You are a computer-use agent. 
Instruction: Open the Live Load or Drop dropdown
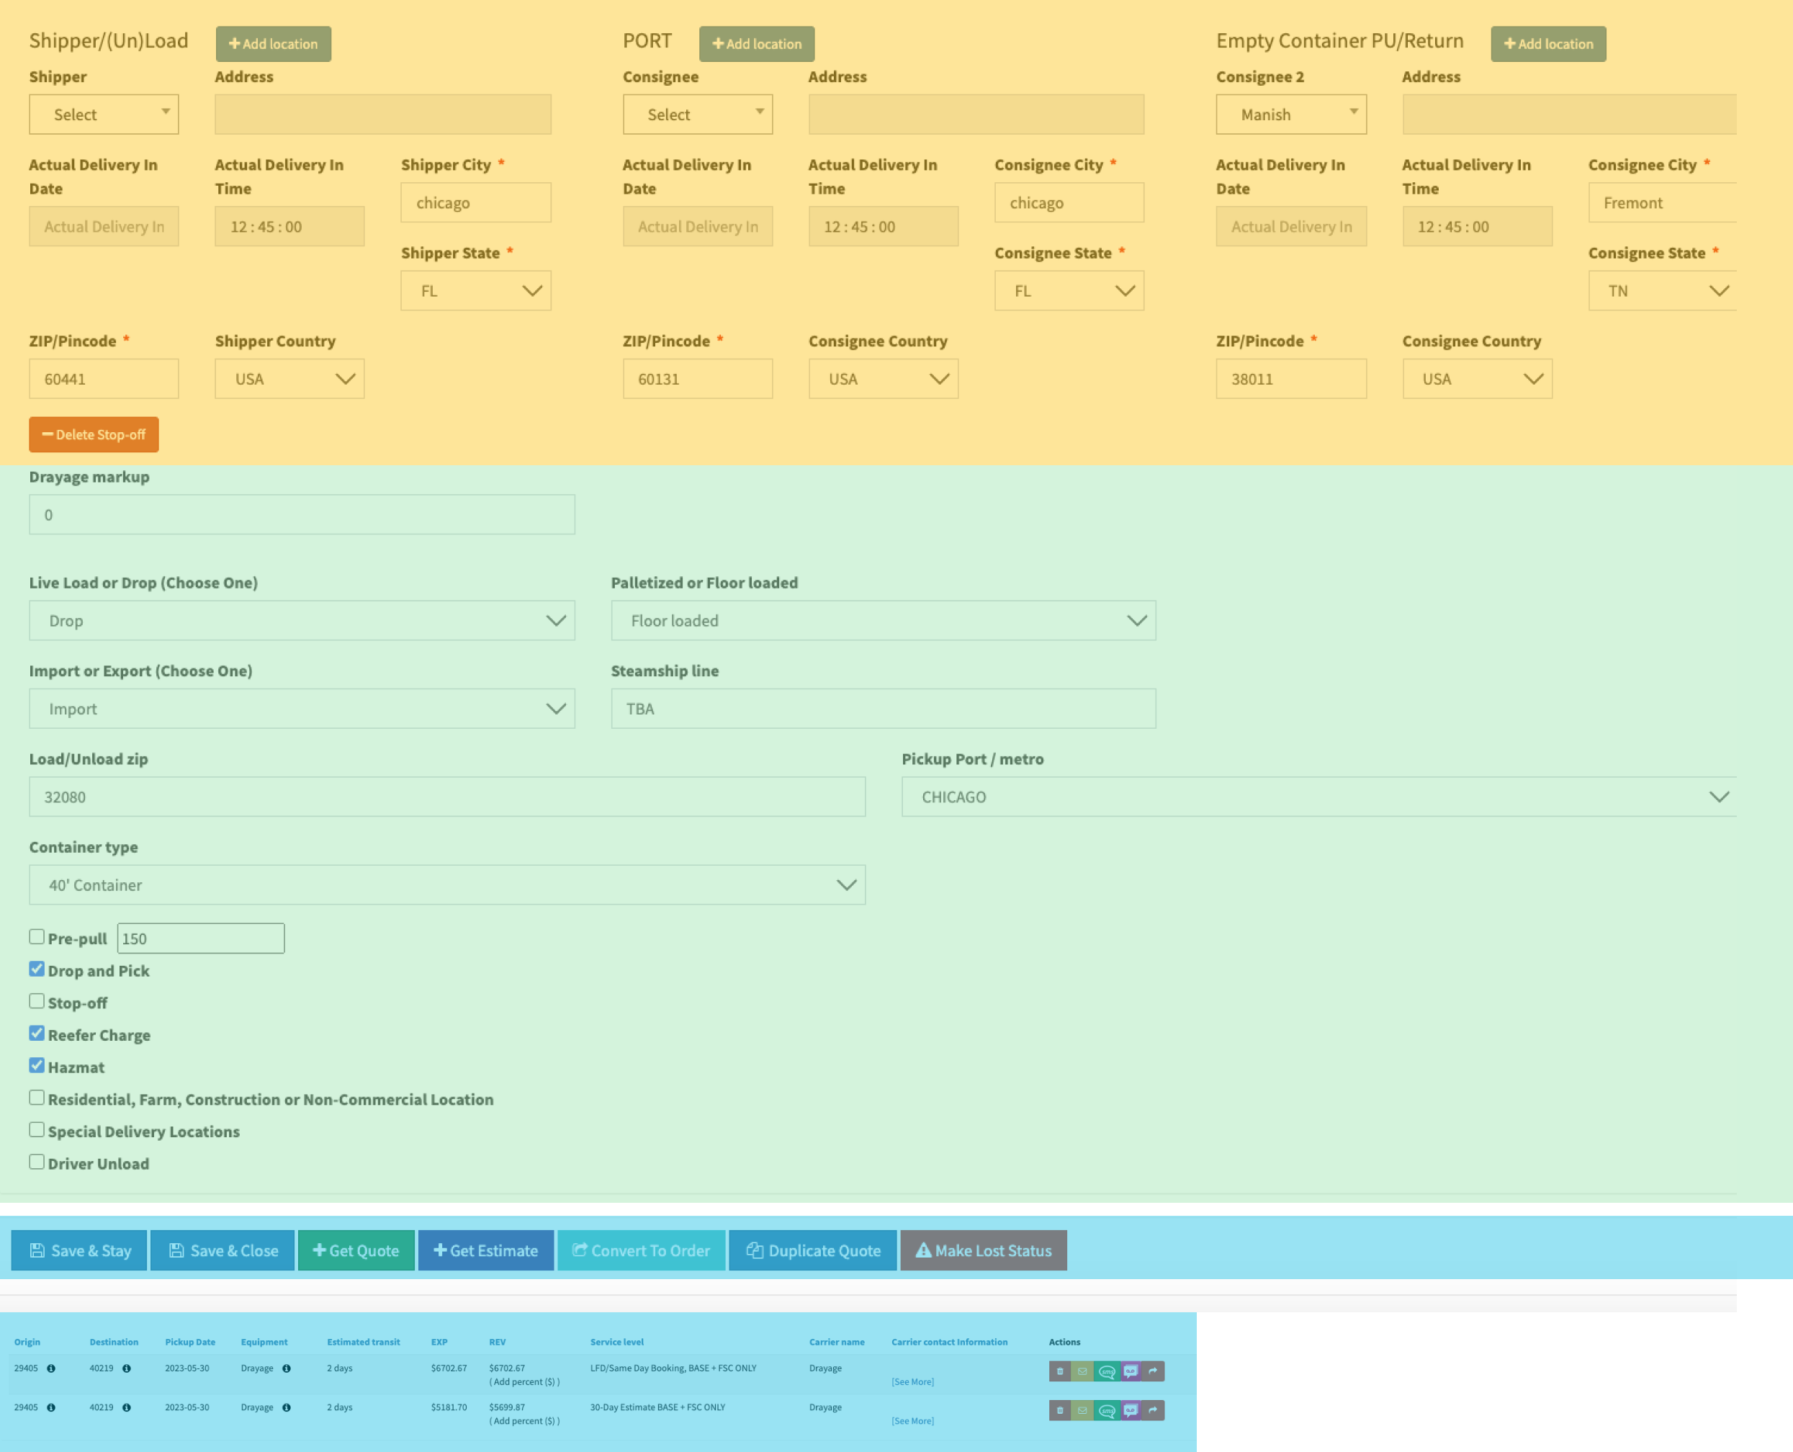301,621
